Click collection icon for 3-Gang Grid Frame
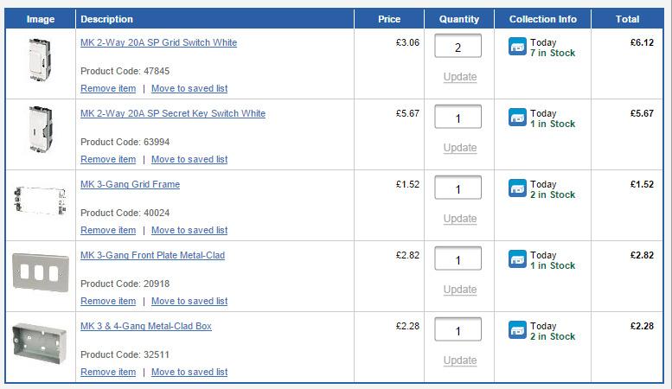The height and width of the screenshot is (389, 672). click(x=517, y=188)
